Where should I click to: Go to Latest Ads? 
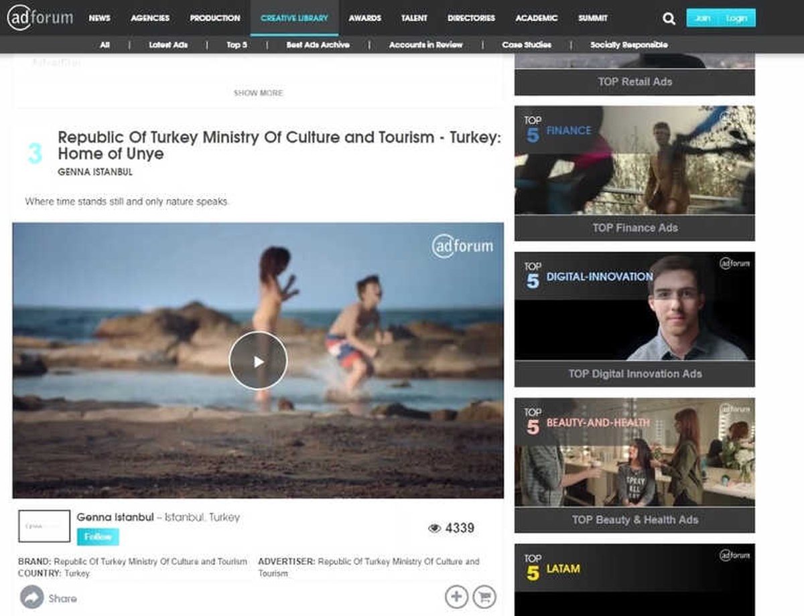168,45
